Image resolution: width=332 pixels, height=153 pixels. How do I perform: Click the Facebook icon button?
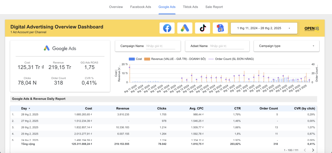click(167, 28)
